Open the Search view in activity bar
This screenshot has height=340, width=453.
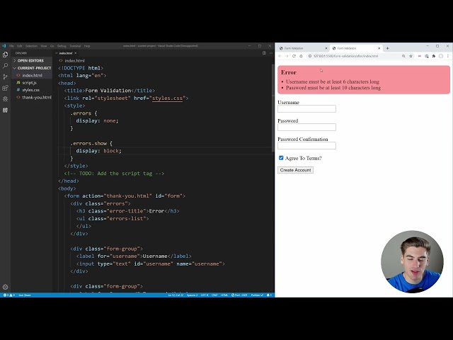point(5,66)
